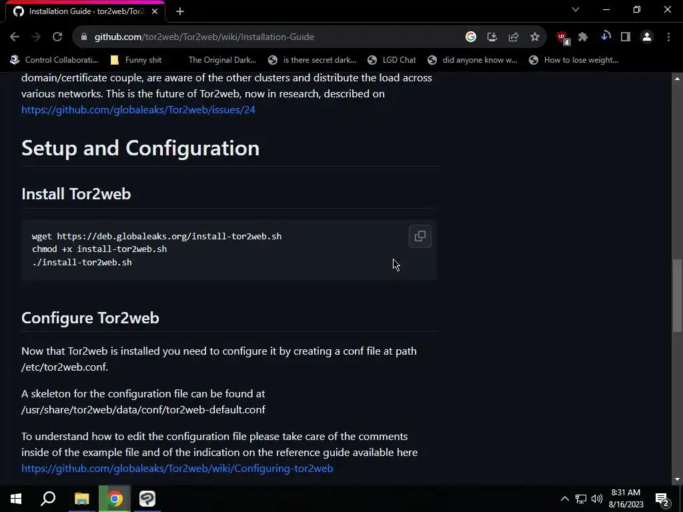Screen dimensions: 683x512
Task: Open the uBlock Origin extension icon
Action: coord(563,37)
